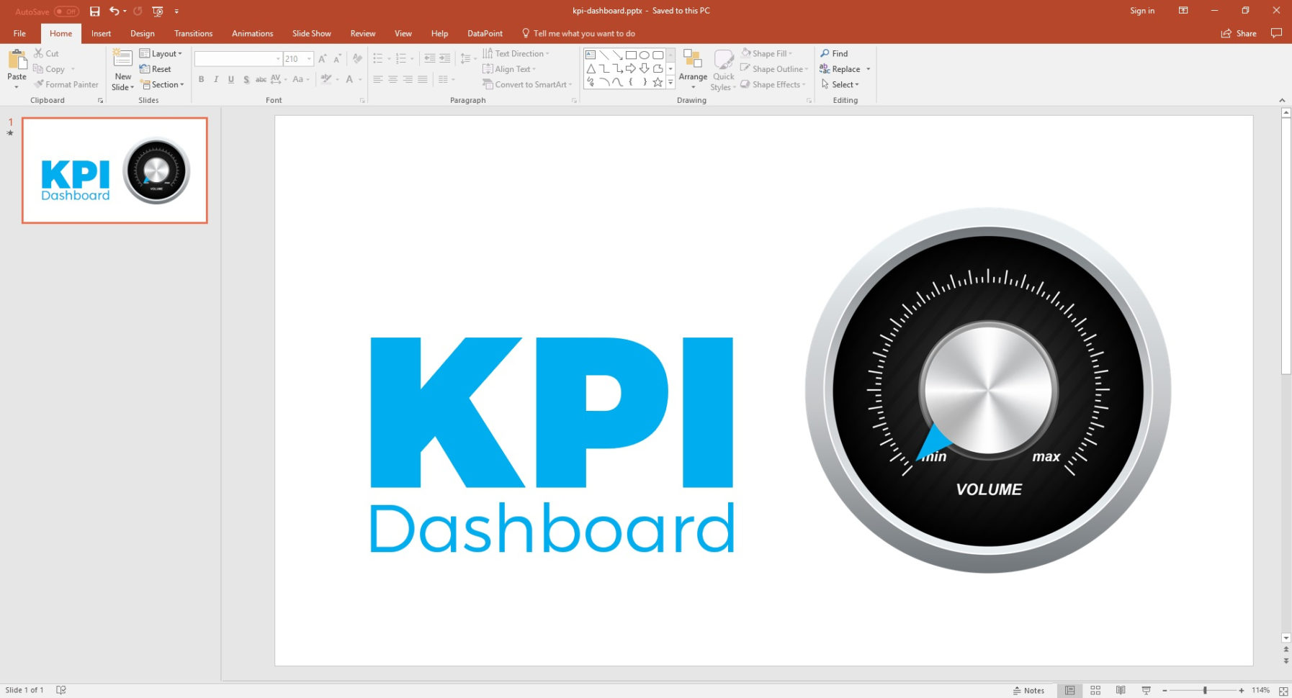Start the slide show from status bar
Image resolution: width=1292 pixels, height=698 pixels.
(1144, 689)
